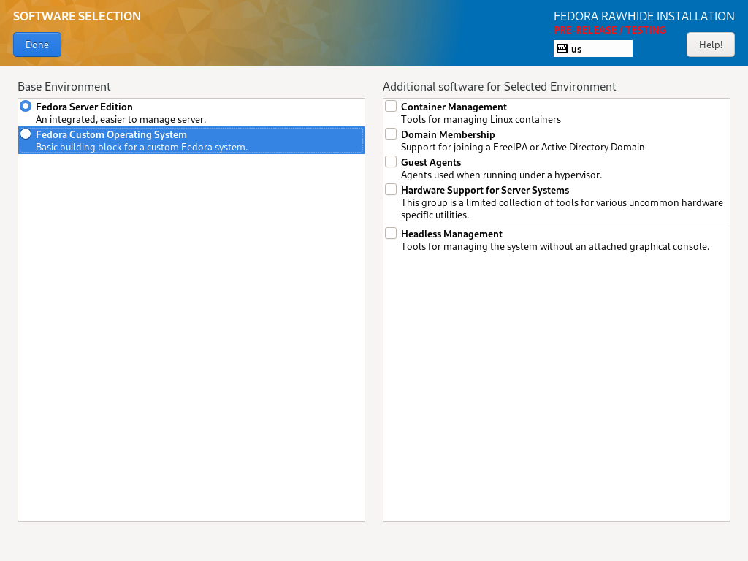Screen dimensions: 748x561
Task: Select Fedora Server Edition radio button
Action: (26, 106)
